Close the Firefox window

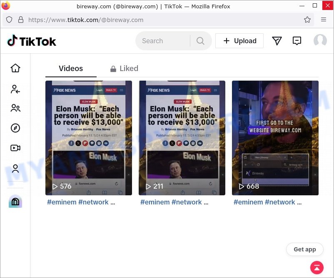(328, 5)
